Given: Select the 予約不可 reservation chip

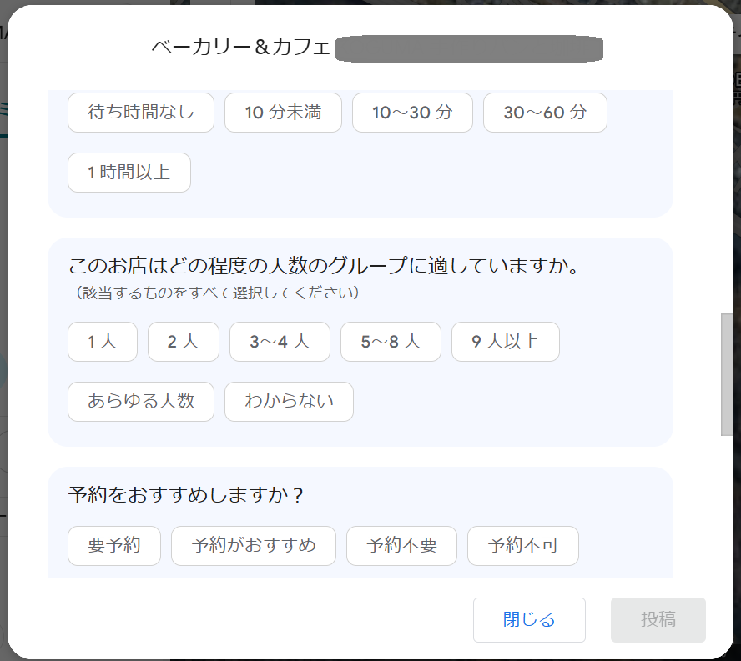Looking at the screenshot, I should pos(522,546).
